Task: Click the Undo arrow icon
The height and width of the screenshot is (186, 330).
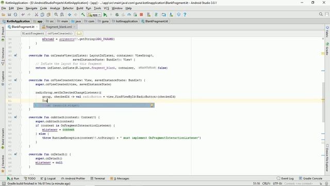Action: [23, 14]
